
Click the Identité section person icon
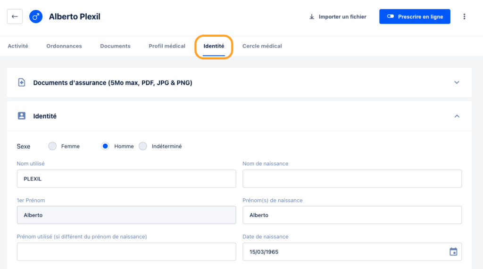point(22,116)
